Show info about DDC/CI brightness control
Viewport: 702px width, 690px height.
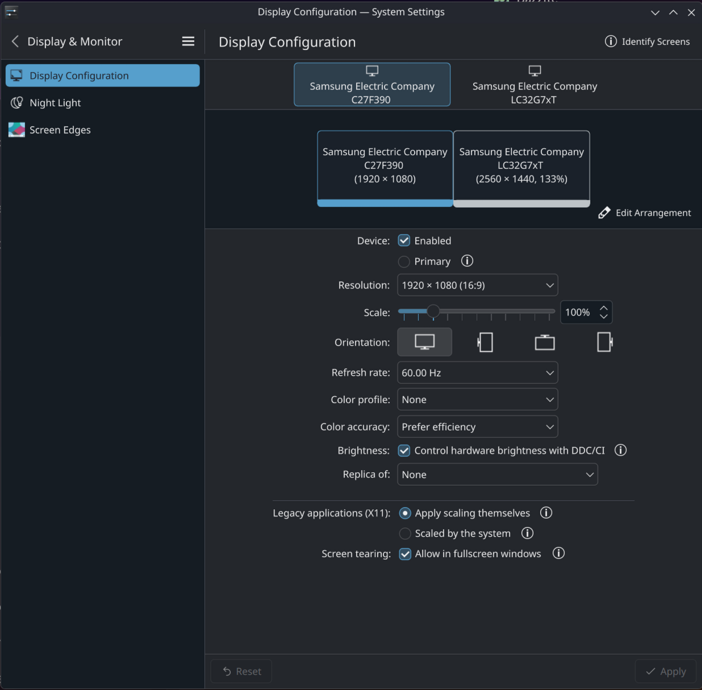tap(621, 450)
